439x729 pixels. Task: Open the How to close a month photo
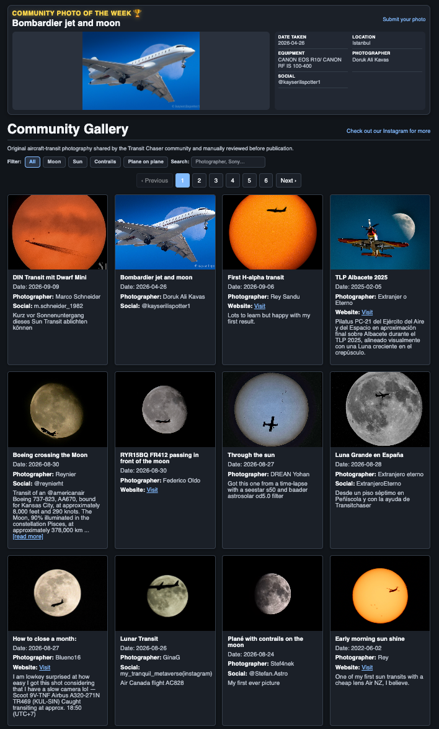click(x=58, y=593)
